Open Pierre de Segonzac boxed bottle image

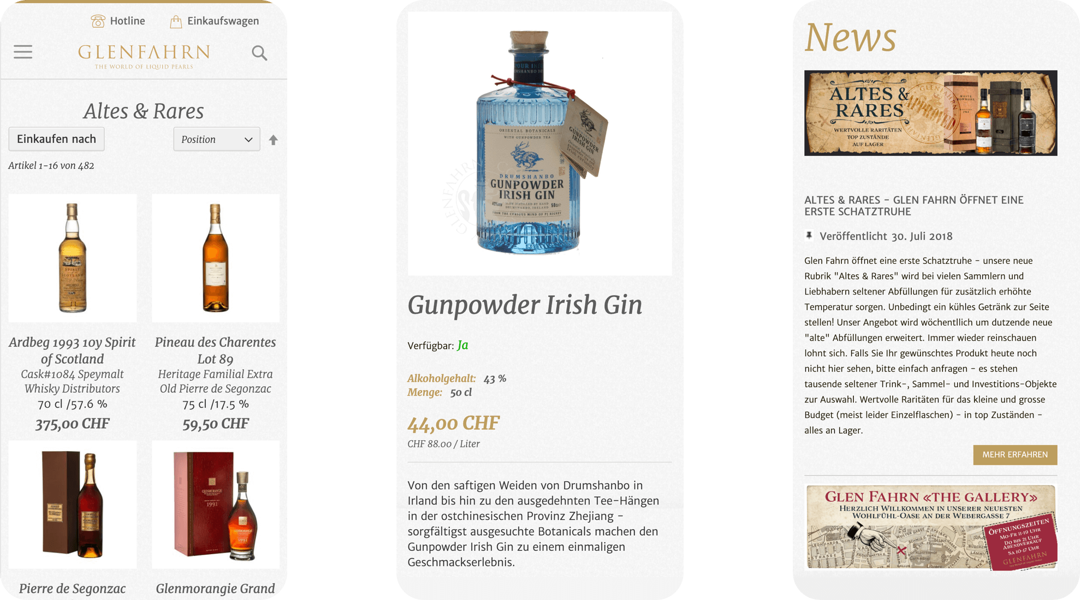73,505
